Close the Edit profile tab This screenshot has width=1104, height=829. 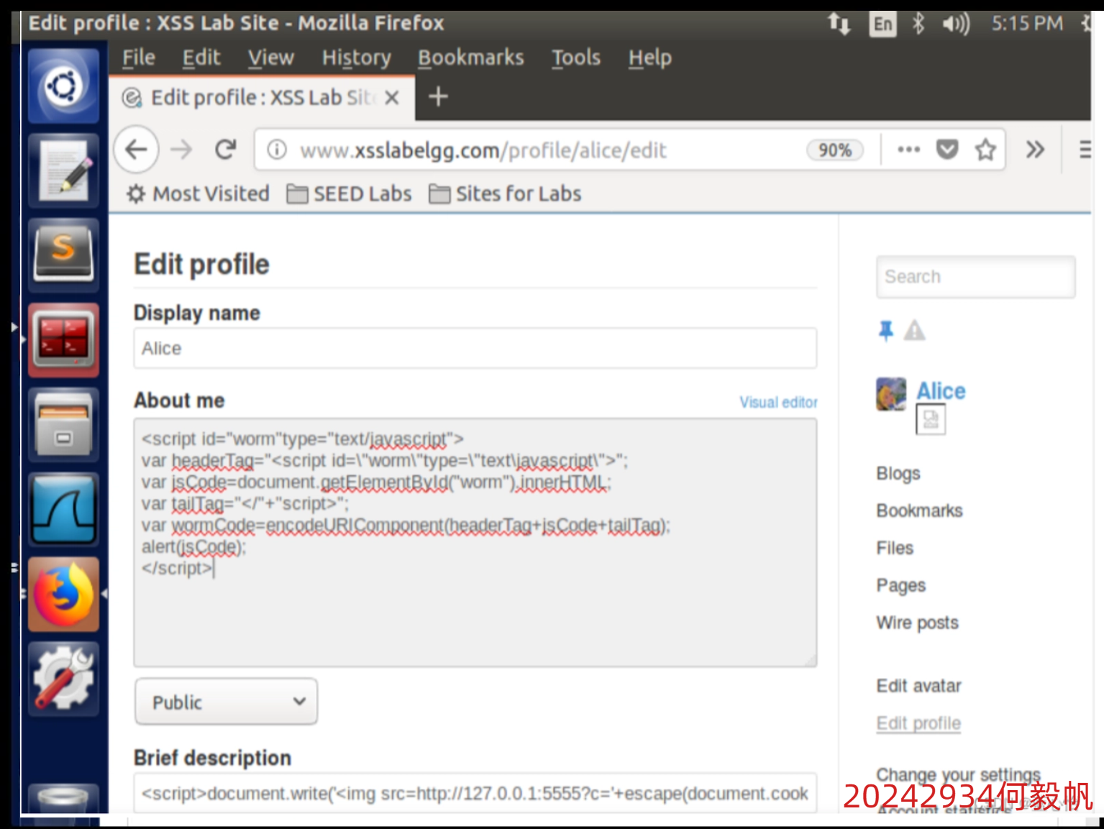point(391,97)
